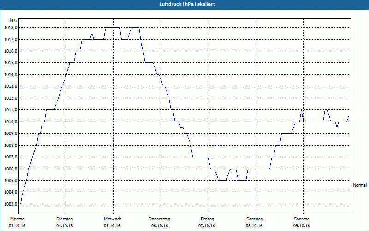Click the date 06.10.16
The width and height of the screenshot is (369, 231).
point(160,226)
